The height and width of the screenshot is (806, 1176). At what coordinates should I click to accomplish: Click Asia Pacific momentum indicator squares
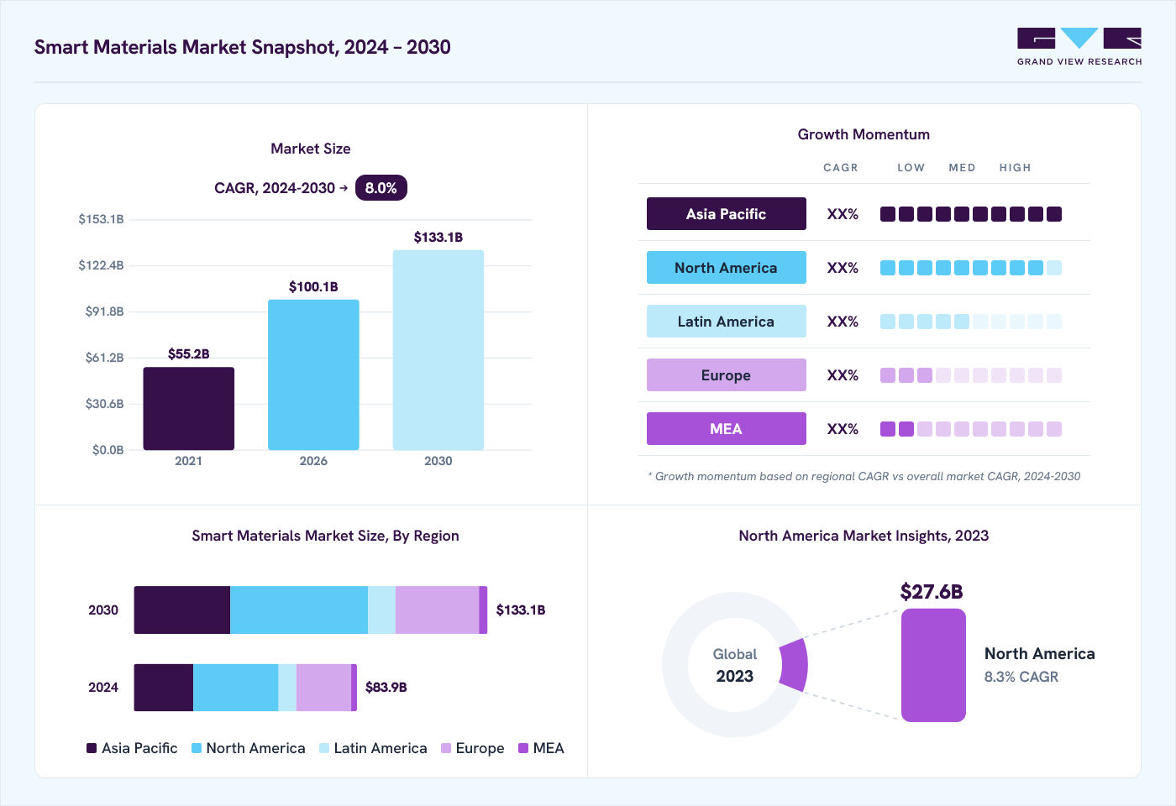pos(971,214)
